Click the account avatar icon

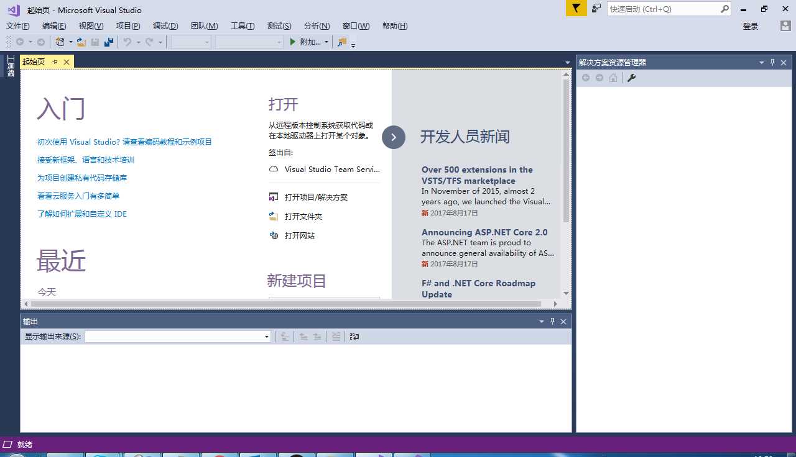point(785,26)
